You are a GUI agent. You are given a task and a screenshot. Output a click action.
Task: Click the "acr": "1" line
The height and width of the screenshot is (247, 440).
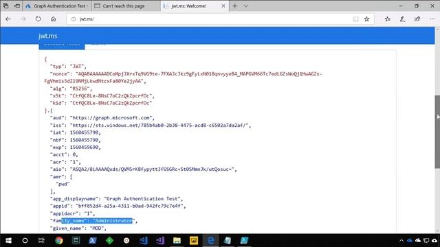click(x=65, y=162)
